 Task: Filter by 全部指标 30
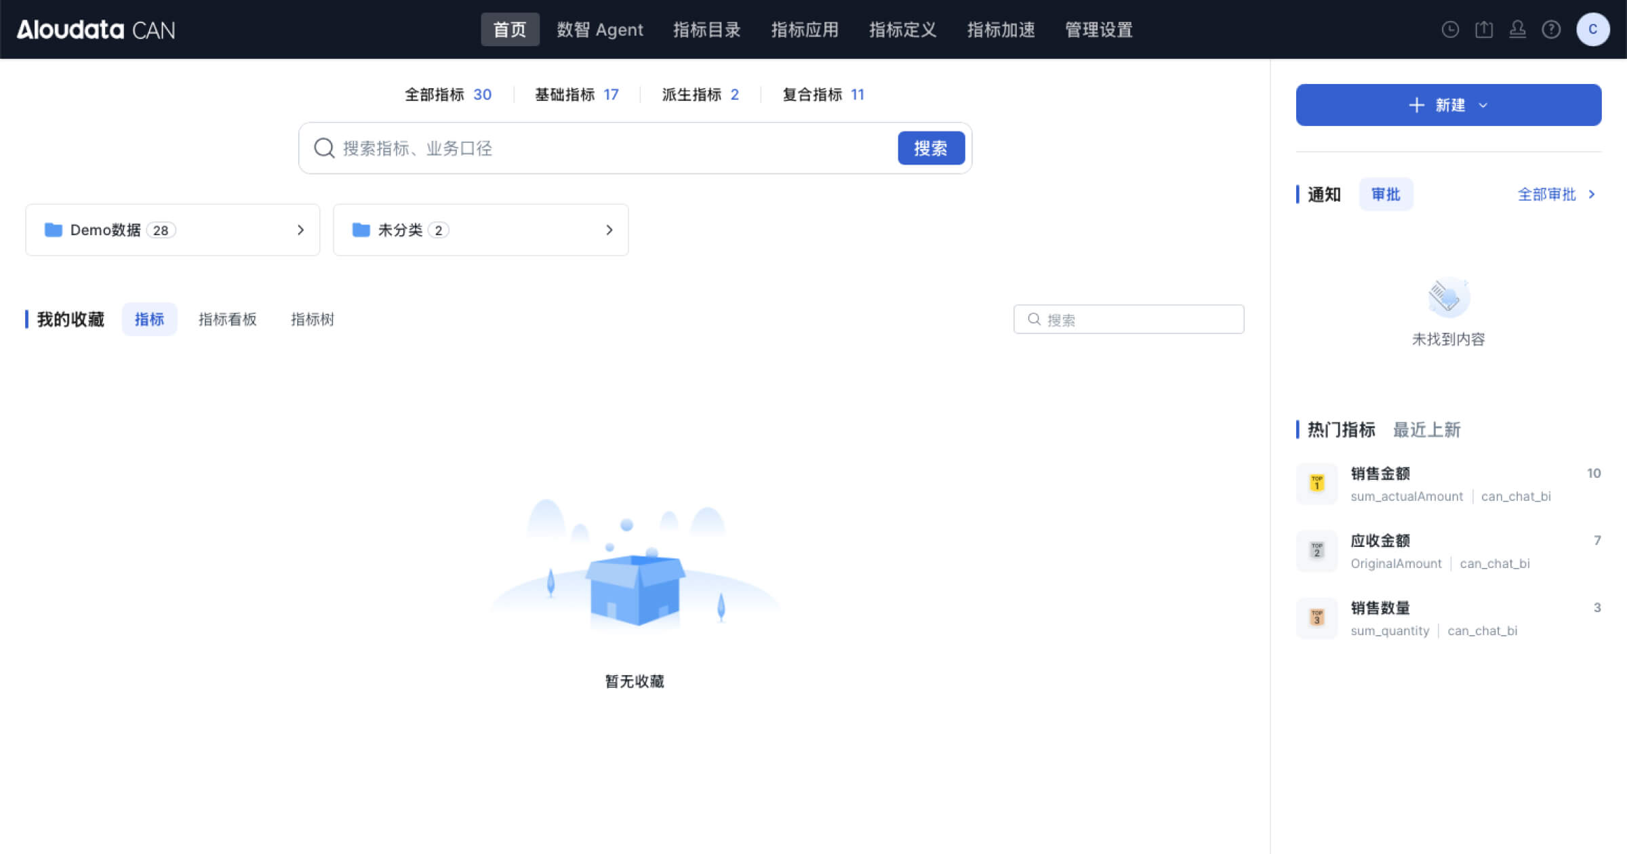coord(448,94)
